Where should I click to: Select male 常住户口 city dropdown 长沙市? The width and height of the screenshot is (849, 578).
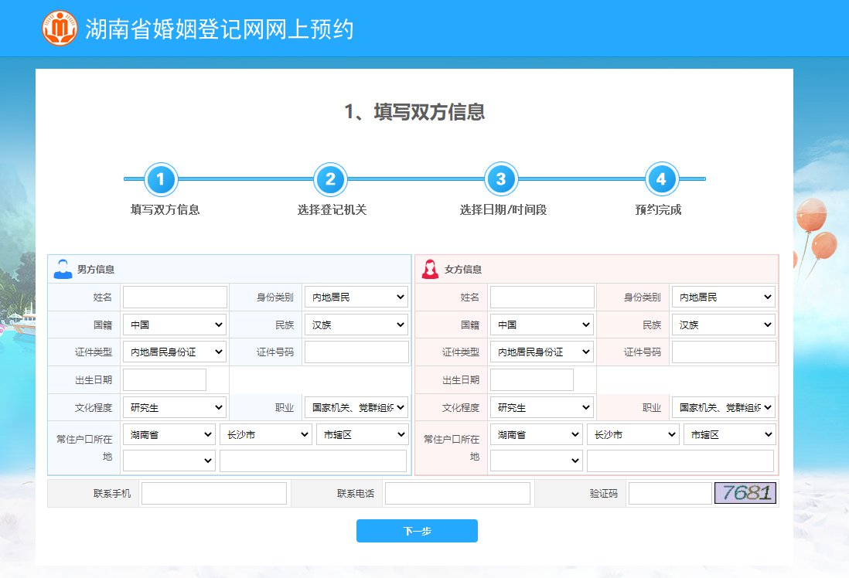266,435
